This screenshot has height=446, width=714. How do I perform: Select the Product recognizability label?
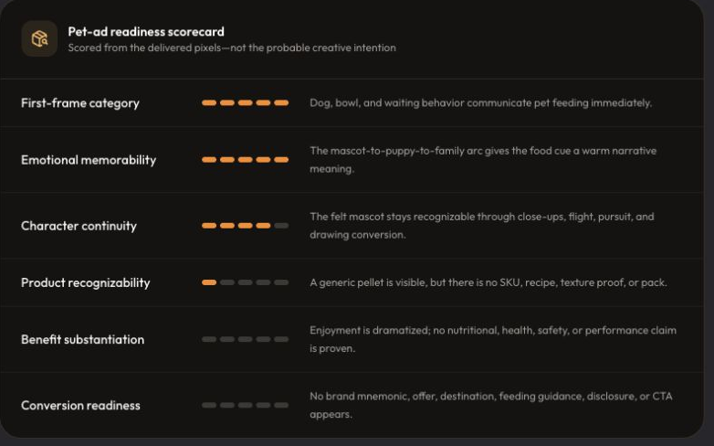pyautogui.click(x=86, y=282)
